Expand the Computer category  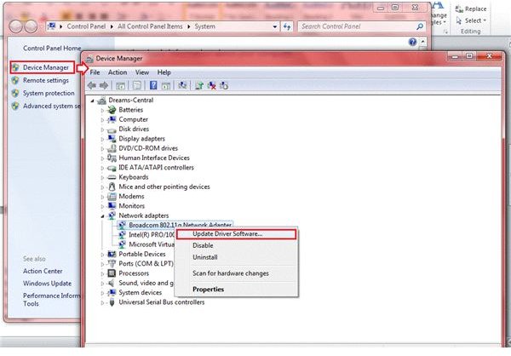(x=102, y=120)
